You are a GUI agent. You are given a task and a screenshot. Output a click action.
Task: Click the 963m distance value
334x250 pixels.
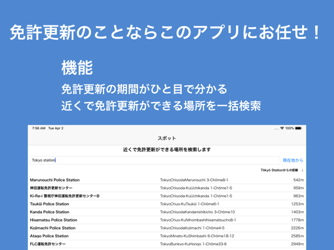click(298, 196)
